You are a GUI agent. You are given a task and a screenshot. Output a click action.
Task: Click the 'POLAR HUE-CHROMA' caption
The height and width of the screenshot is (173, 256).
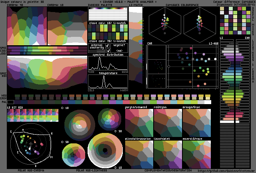[x=31, y=170]
